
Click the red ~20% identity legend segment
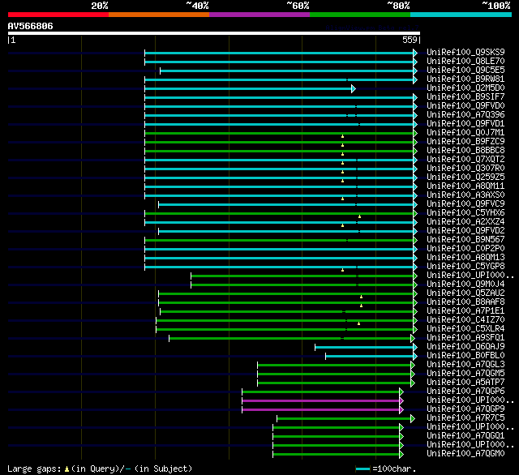click(x=58, y=15)
